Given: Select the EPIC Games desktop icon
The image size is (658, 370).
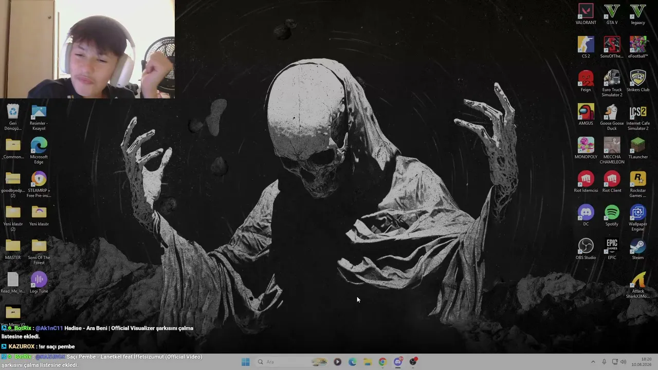Looking at the screenshot, I should 612,249.
